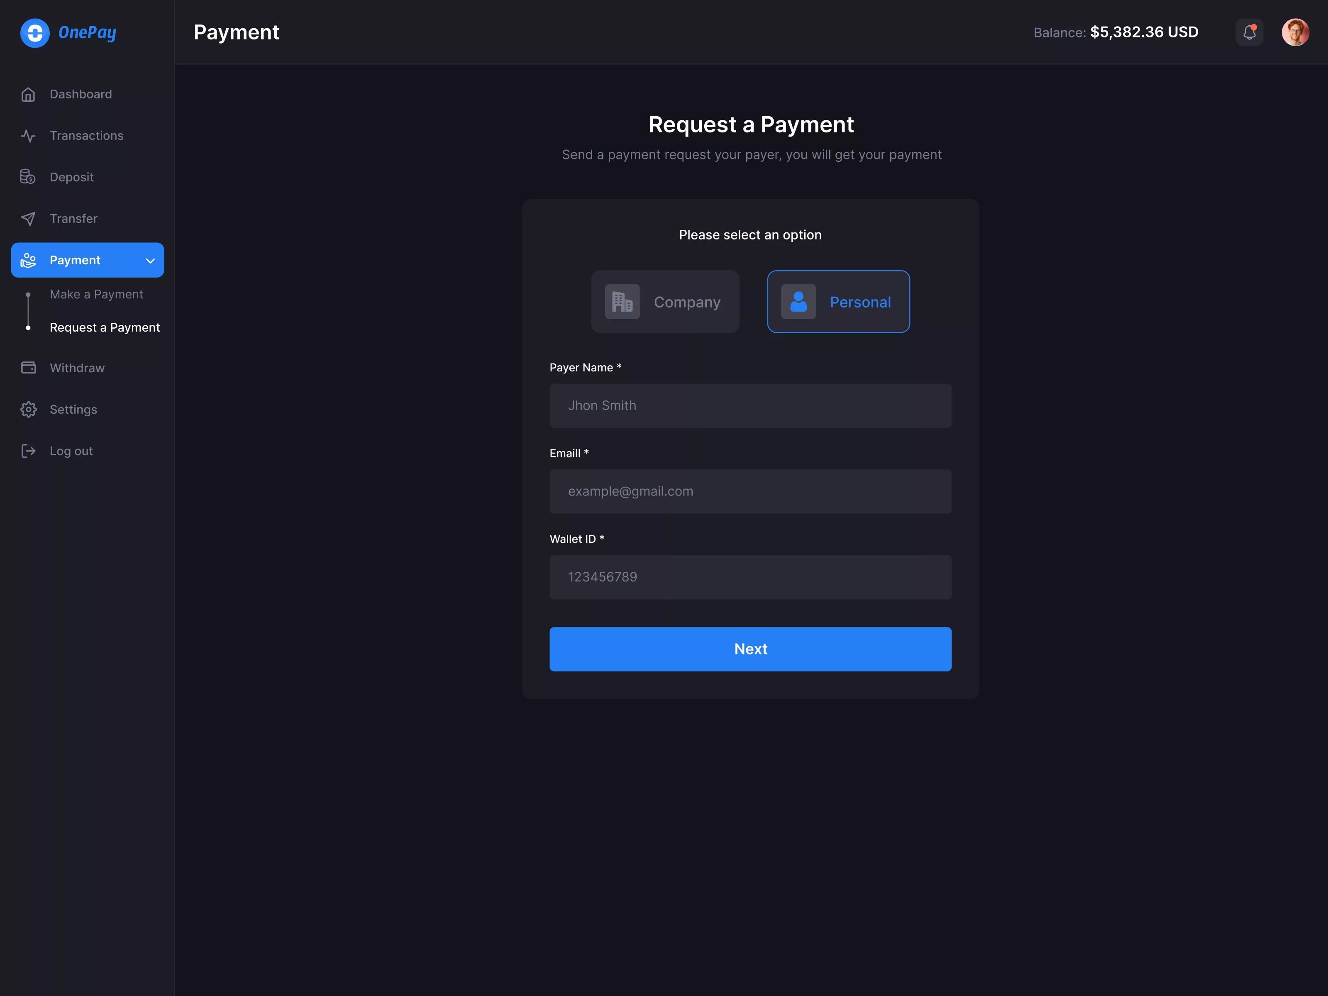Select Request a Payment submenu item
Image resolution: width=1328 pixels, height=996 pixels.
pos(105,327)
